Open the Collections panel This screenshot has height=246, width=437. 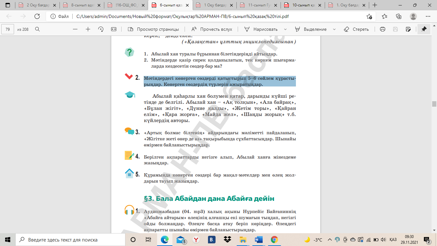399,16
